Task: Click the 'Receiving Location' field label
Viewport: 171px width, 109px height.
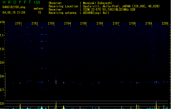Action: click(x=63, y=6)
